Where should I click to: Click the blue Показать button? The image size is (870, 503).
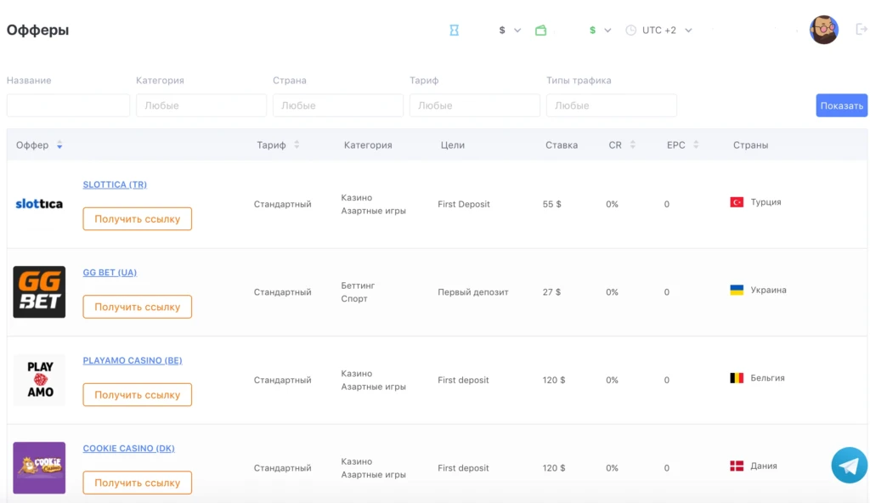click(x=842, y=105)
